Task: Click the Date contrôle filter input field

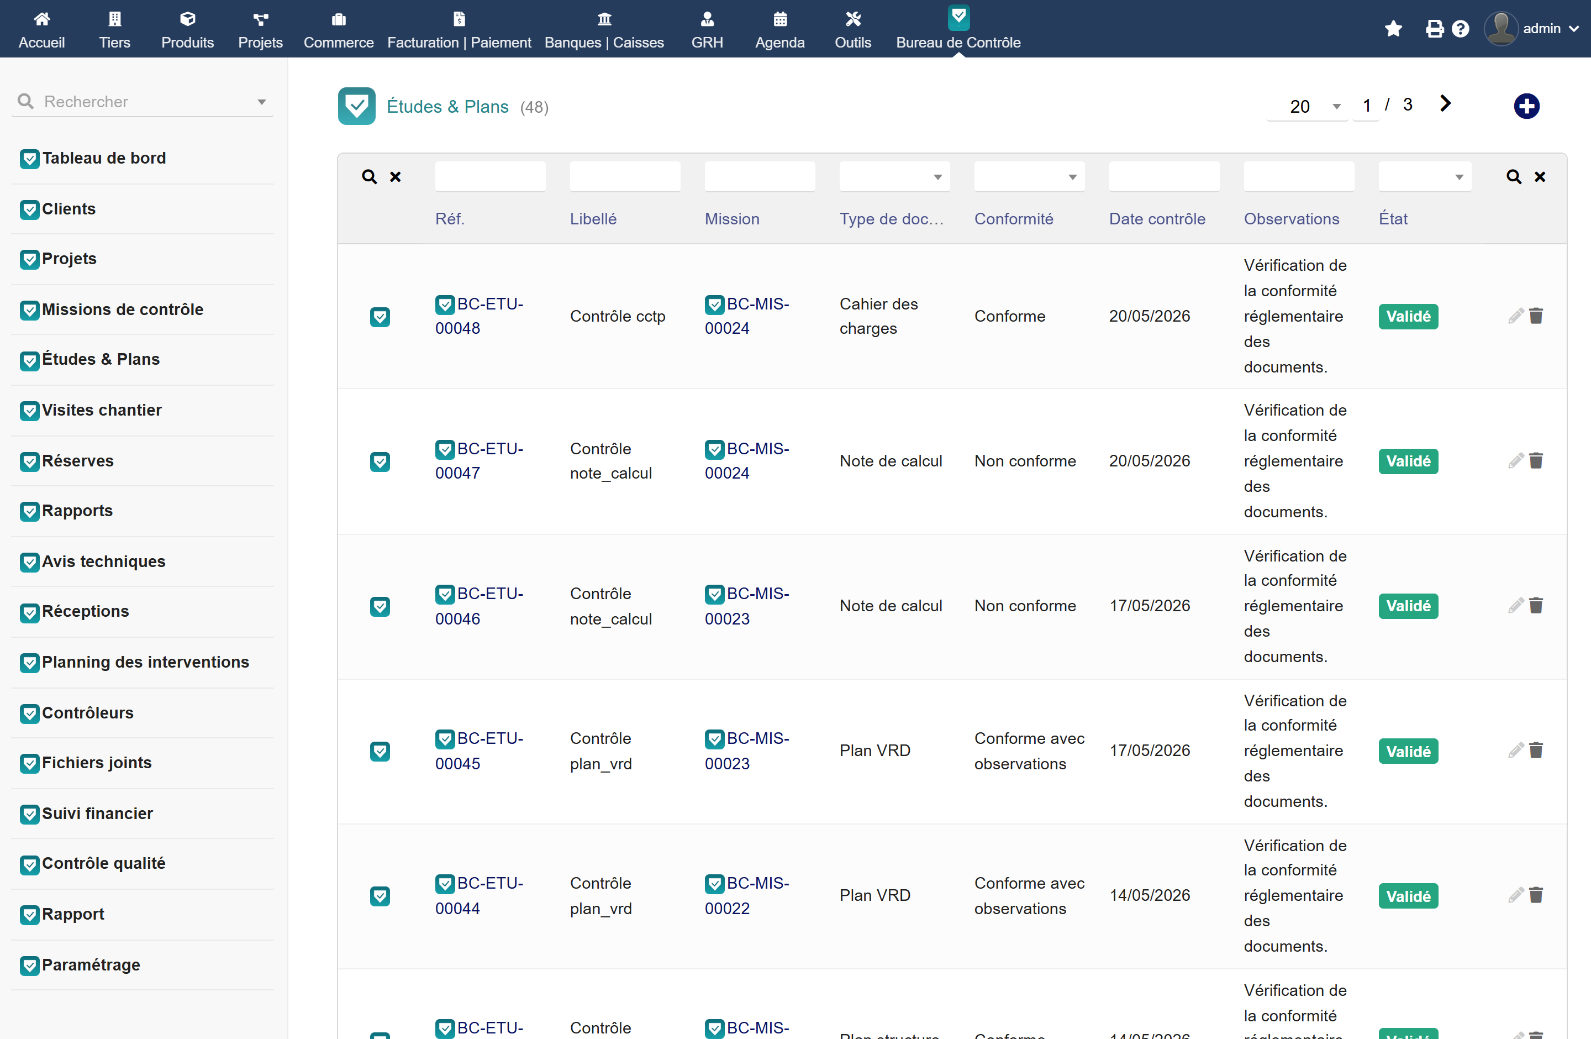Action: pyautogui.click(x=1164, y=176)
